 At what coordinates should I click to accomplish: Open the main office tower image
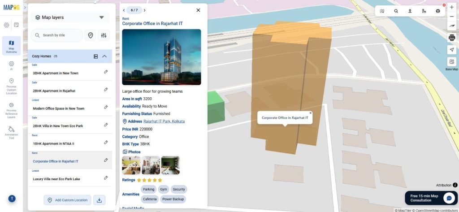coord(161,57)
